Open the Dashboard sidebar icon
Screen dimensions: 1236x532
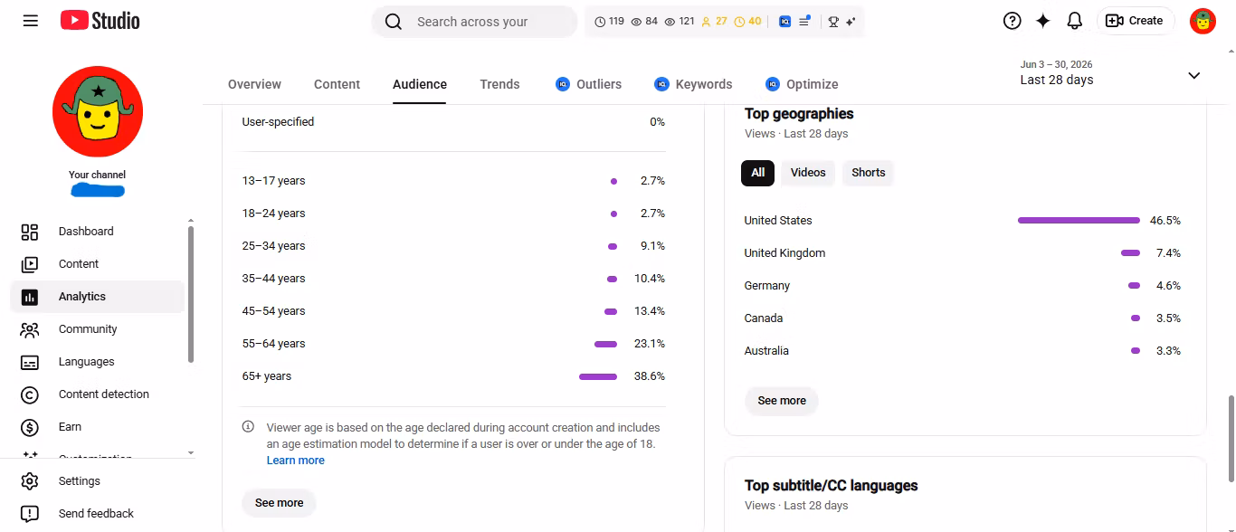coord(30,232)
